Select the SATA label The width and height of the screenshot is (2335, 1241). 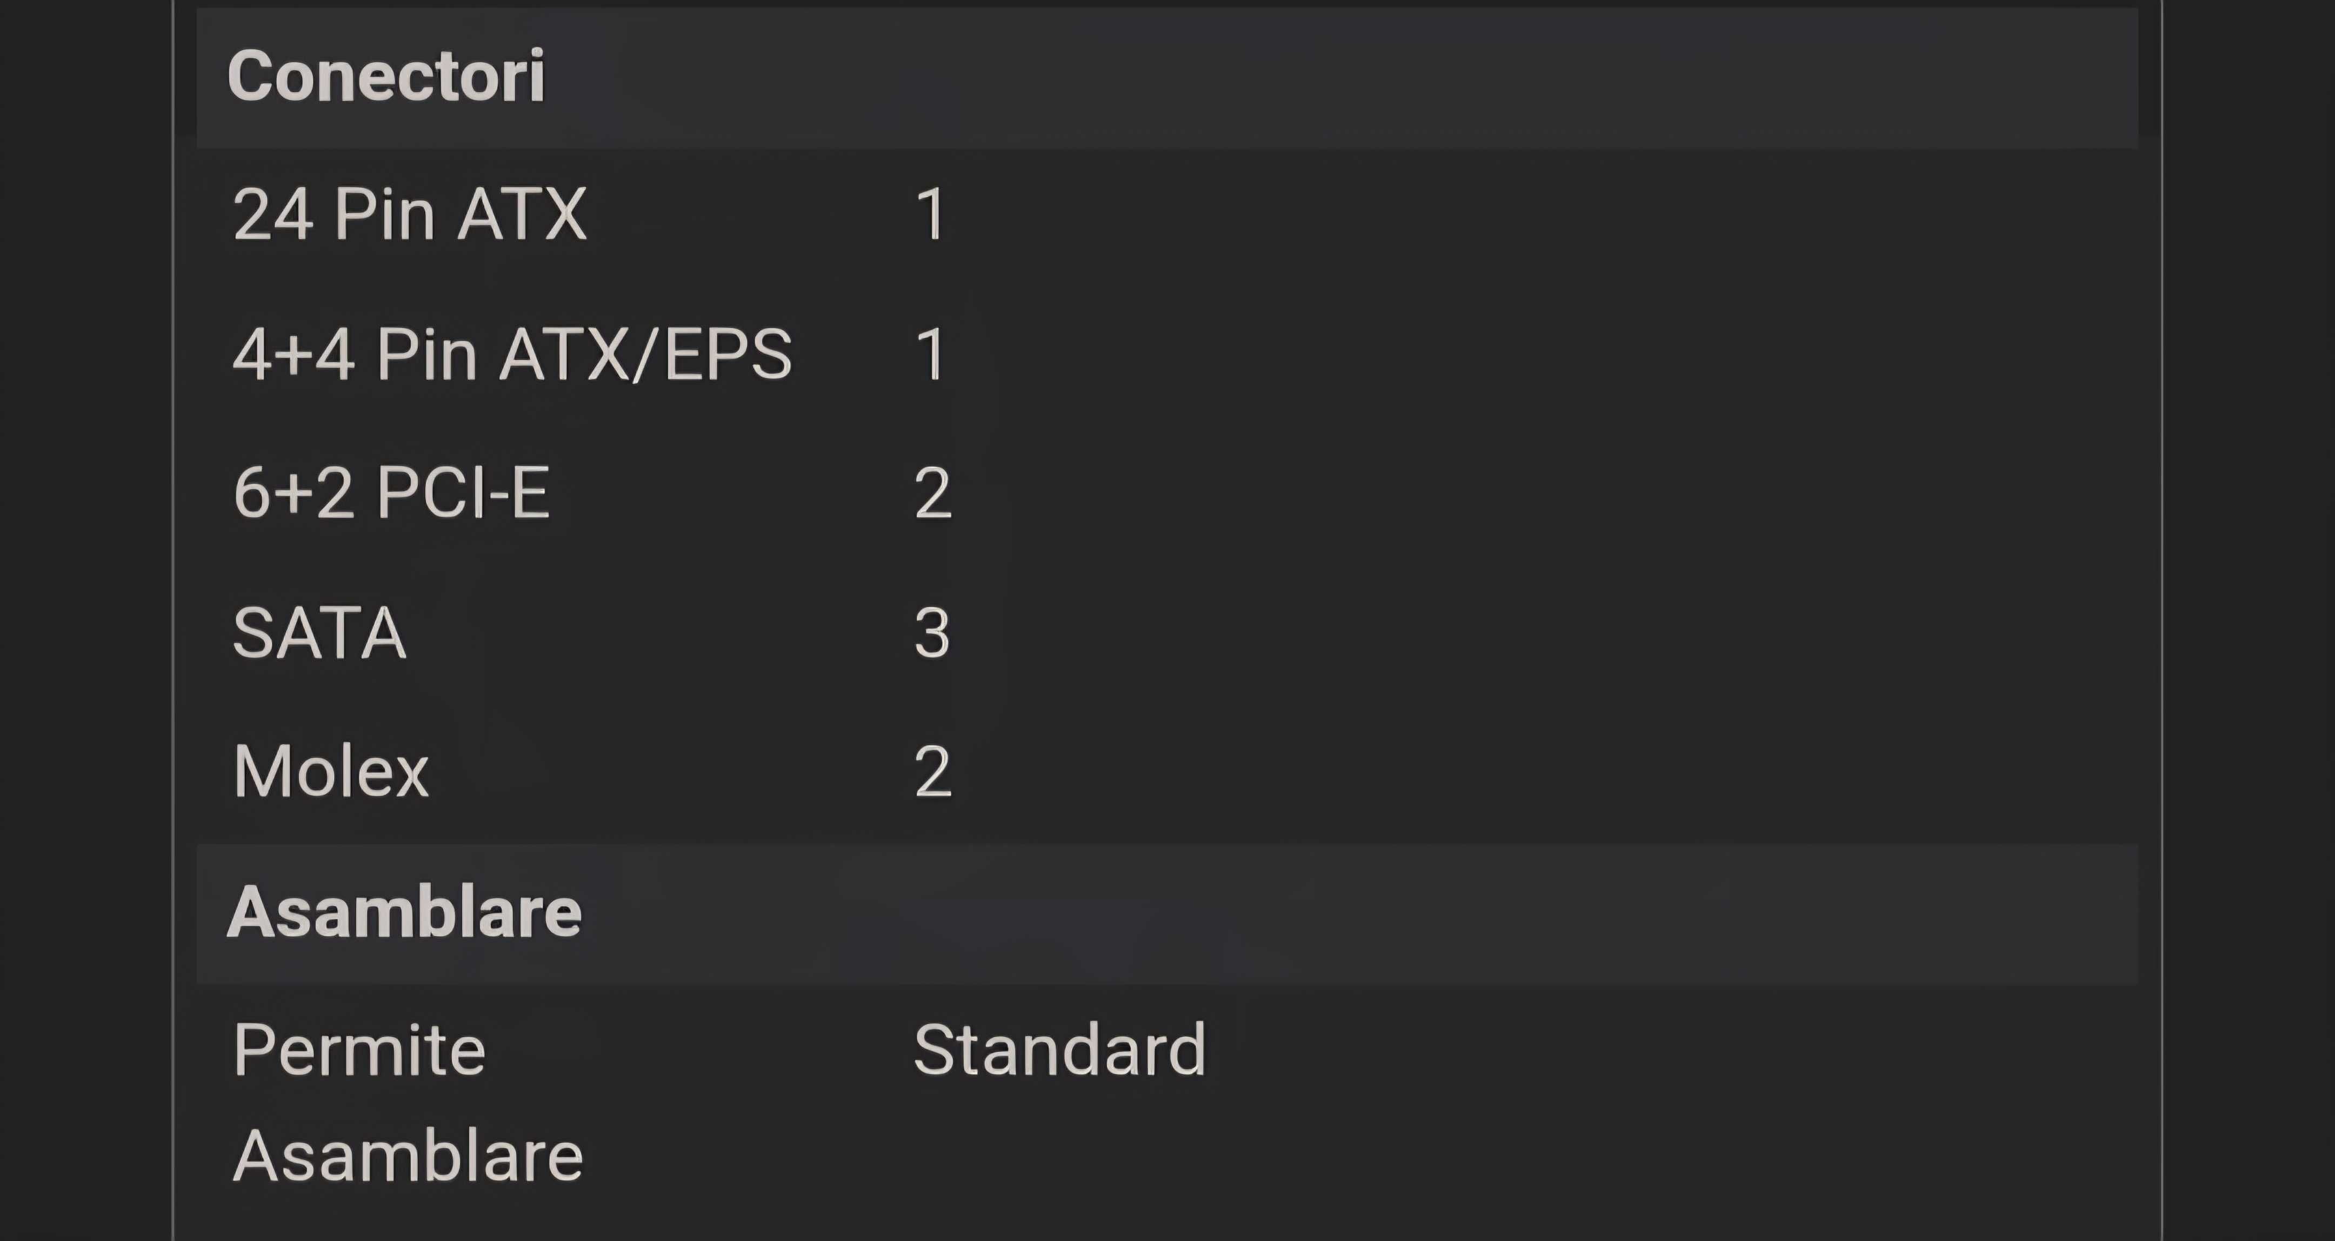pos(319,633)
